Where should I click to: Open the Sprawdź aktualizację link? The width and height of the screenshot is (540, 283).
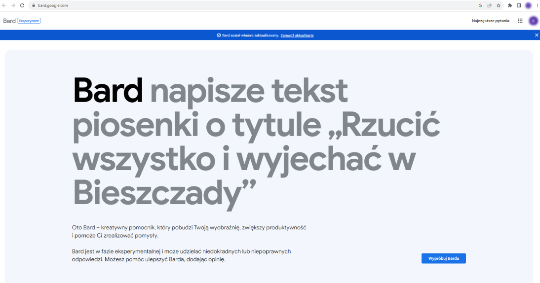click(297, 35)
